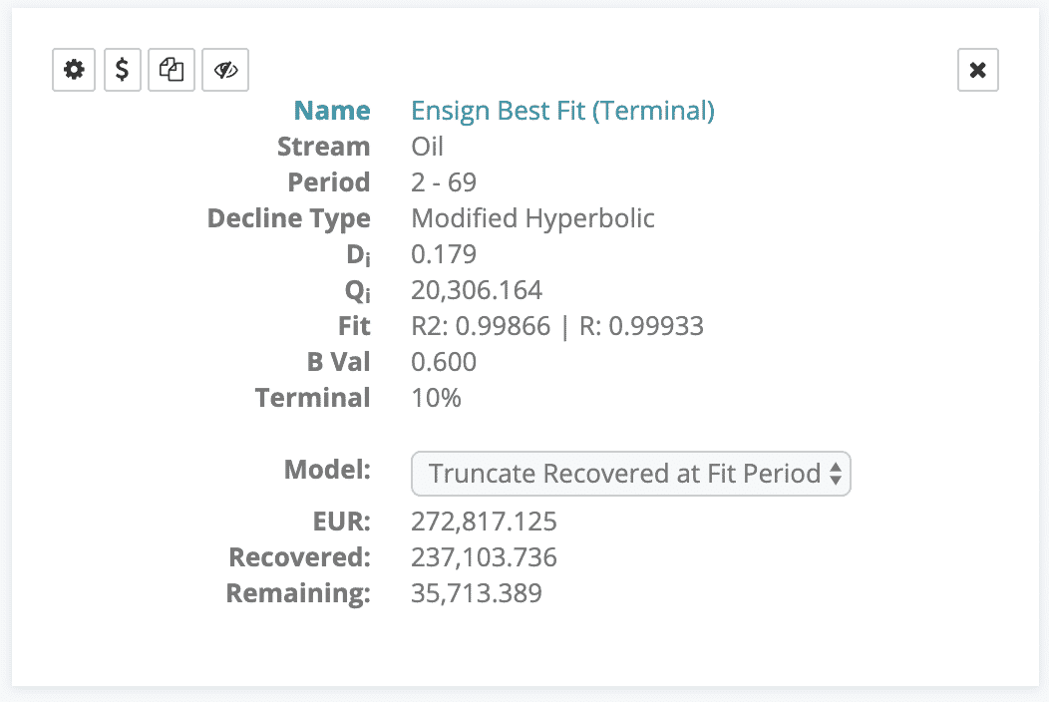The image size is (1049, 702).
Task: Toggle visibility with the crossed-eye icon
Action: pos(225,70)
